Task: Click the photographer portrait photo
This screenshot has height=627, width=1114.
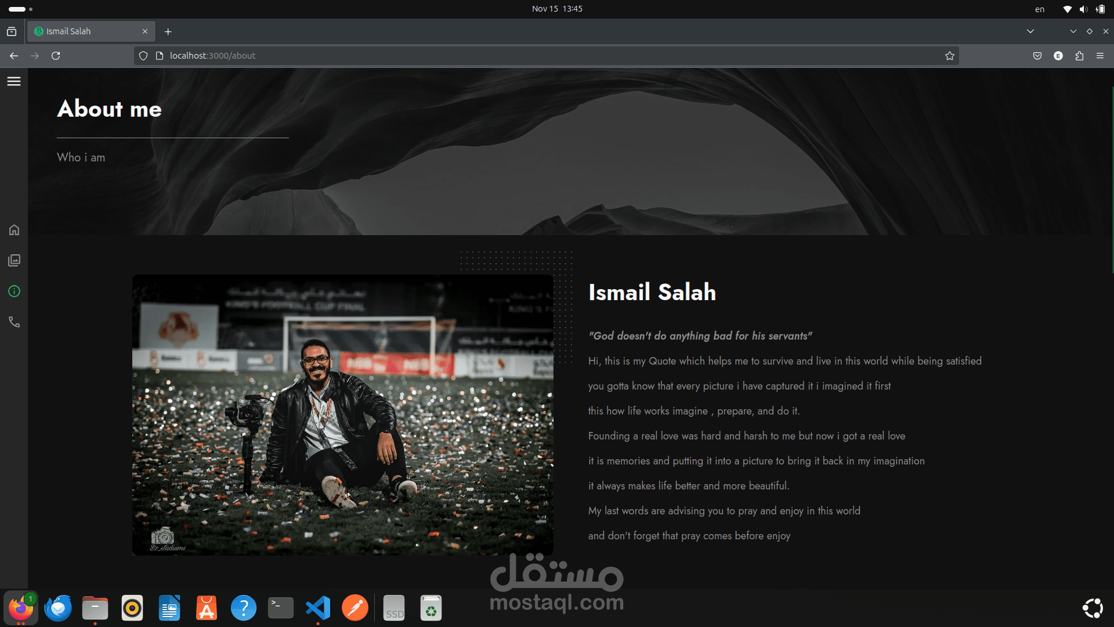Action: click(x=342, y=415)
